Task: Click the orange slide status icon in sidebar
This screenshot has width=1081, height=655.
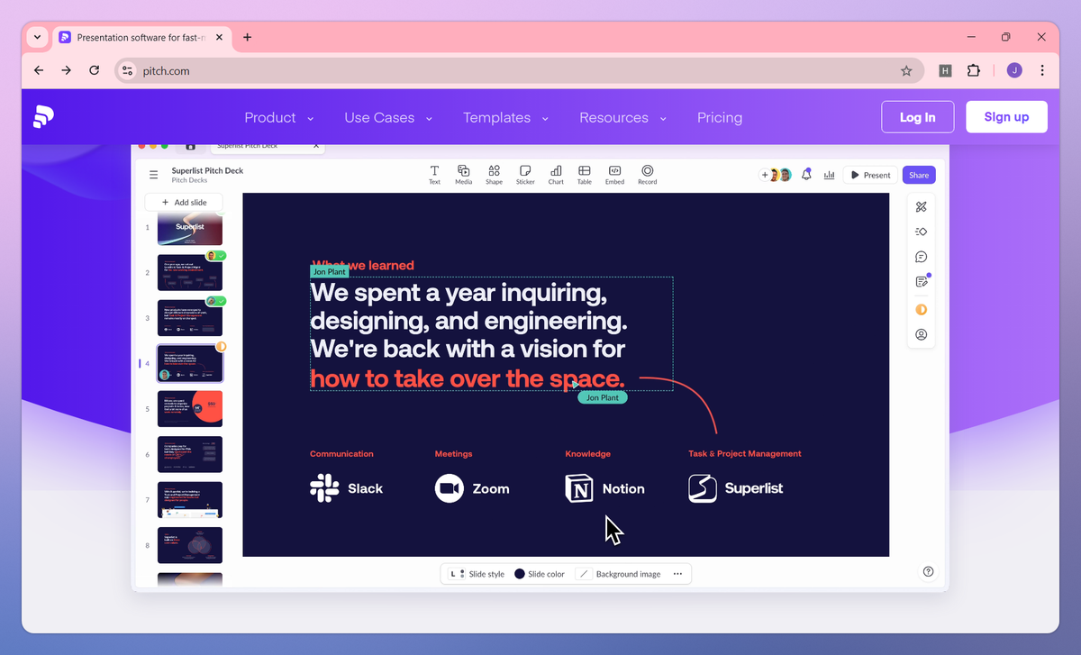Action: click(921, 309)
